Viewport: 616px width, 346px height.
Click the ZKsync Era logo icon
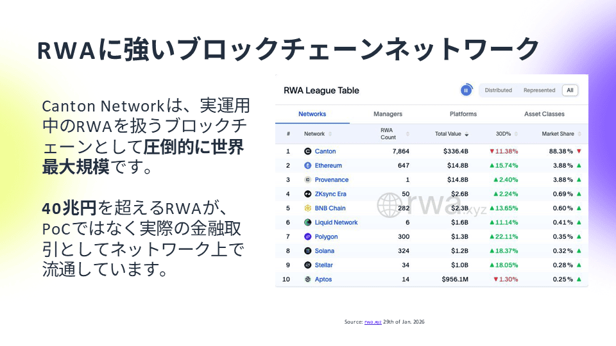[x=308, y=194]
